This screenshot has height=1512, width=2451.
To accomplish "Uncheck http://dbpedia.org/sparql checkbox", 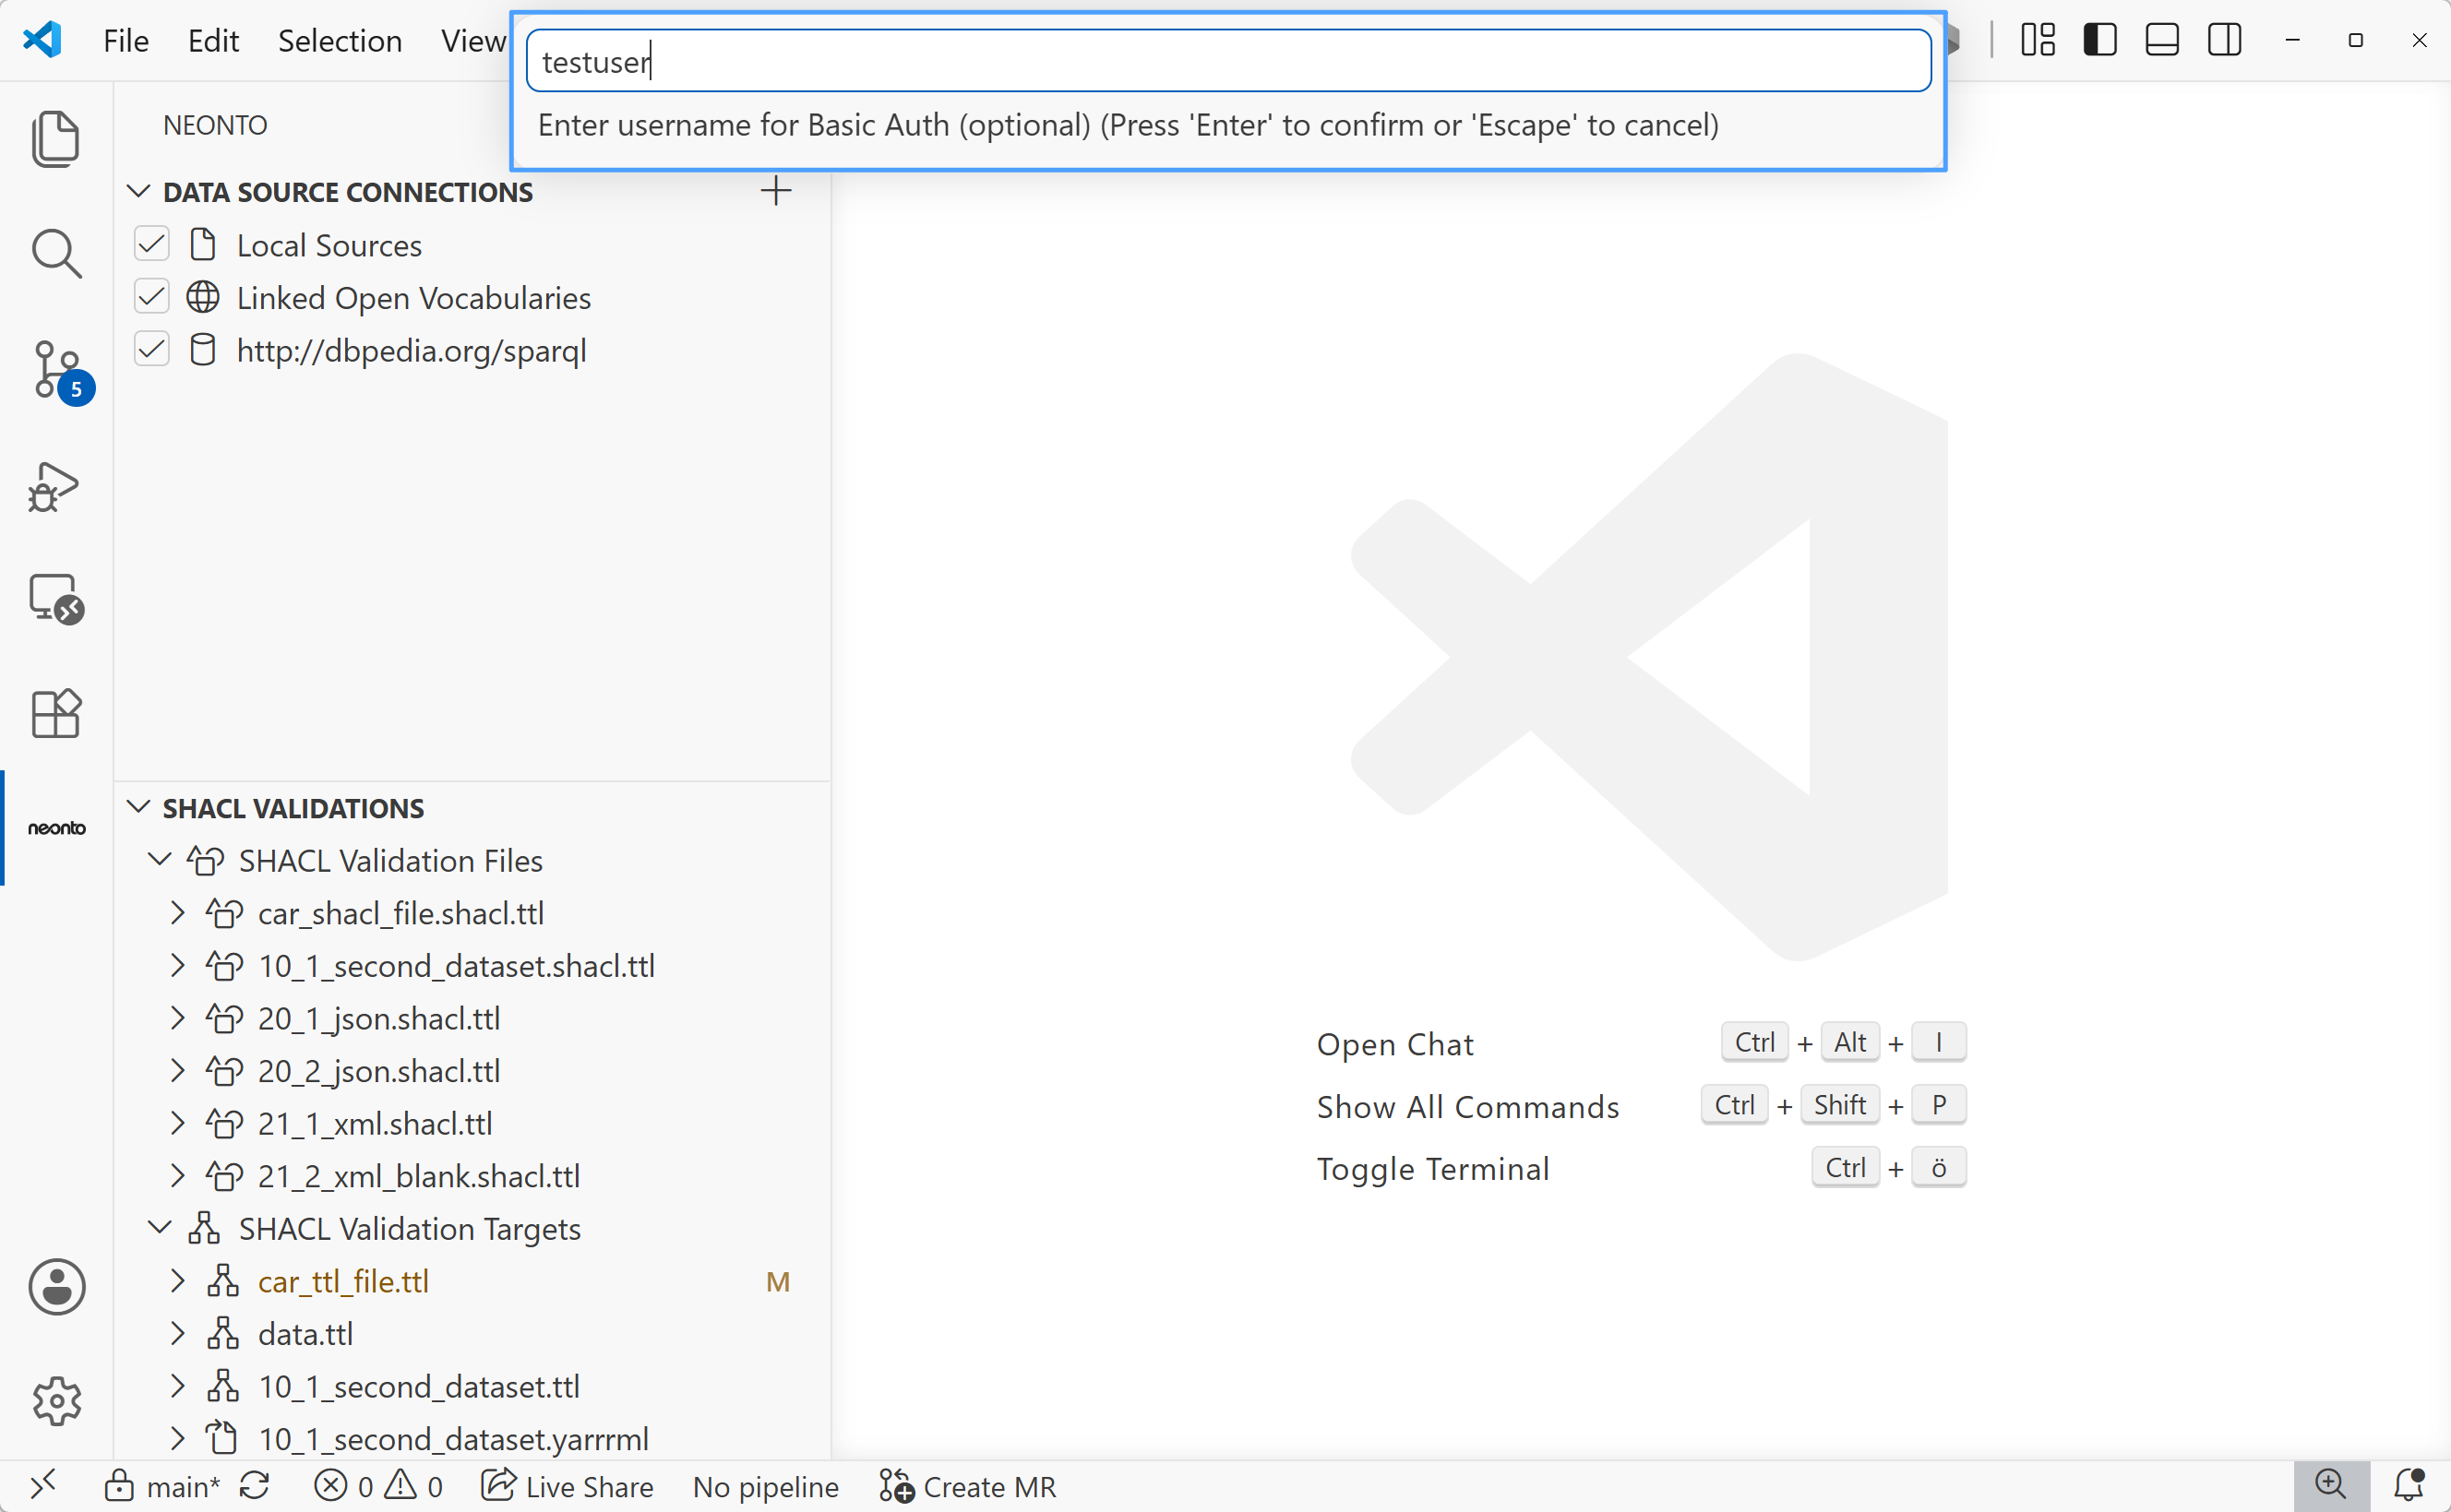I will click(x=152, y=350).
